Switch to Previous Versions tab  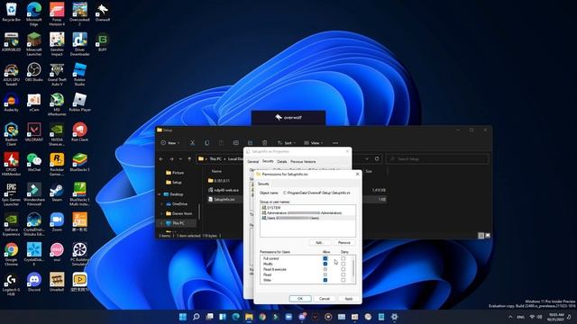pyautogui.click(x=303, y=162)
